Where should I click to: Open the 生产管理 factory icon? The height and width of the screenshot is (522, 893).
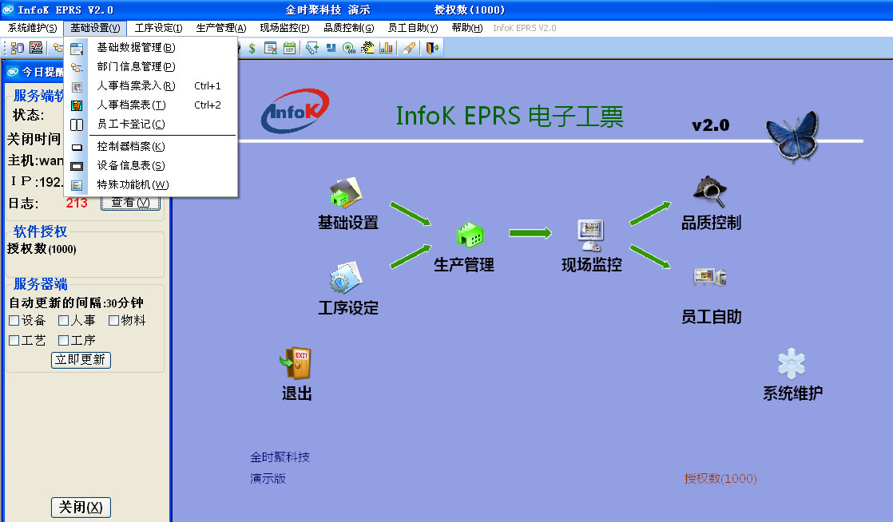(470, 235)
